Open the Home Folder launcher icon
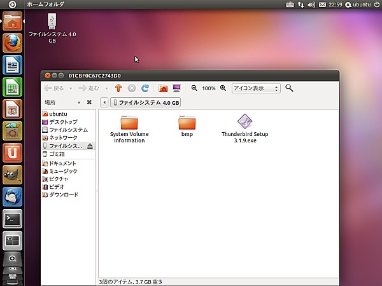Screen dimensions: 382x286 (12, 21)
